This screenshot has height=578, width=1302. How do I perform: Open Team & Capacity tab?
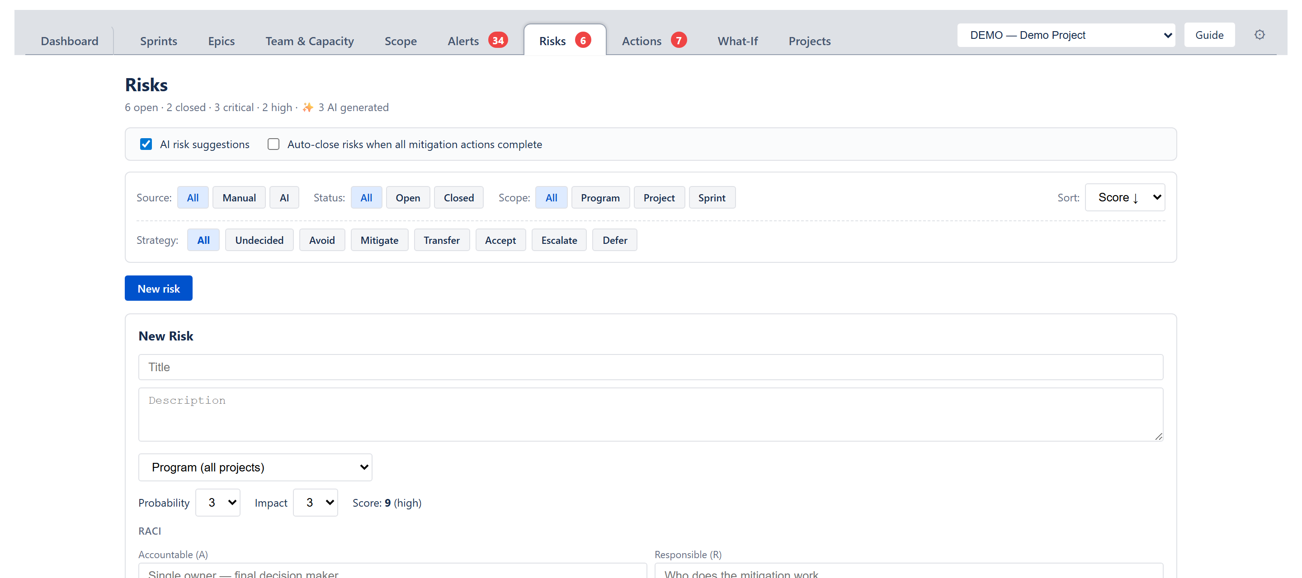tap(309, 41)
